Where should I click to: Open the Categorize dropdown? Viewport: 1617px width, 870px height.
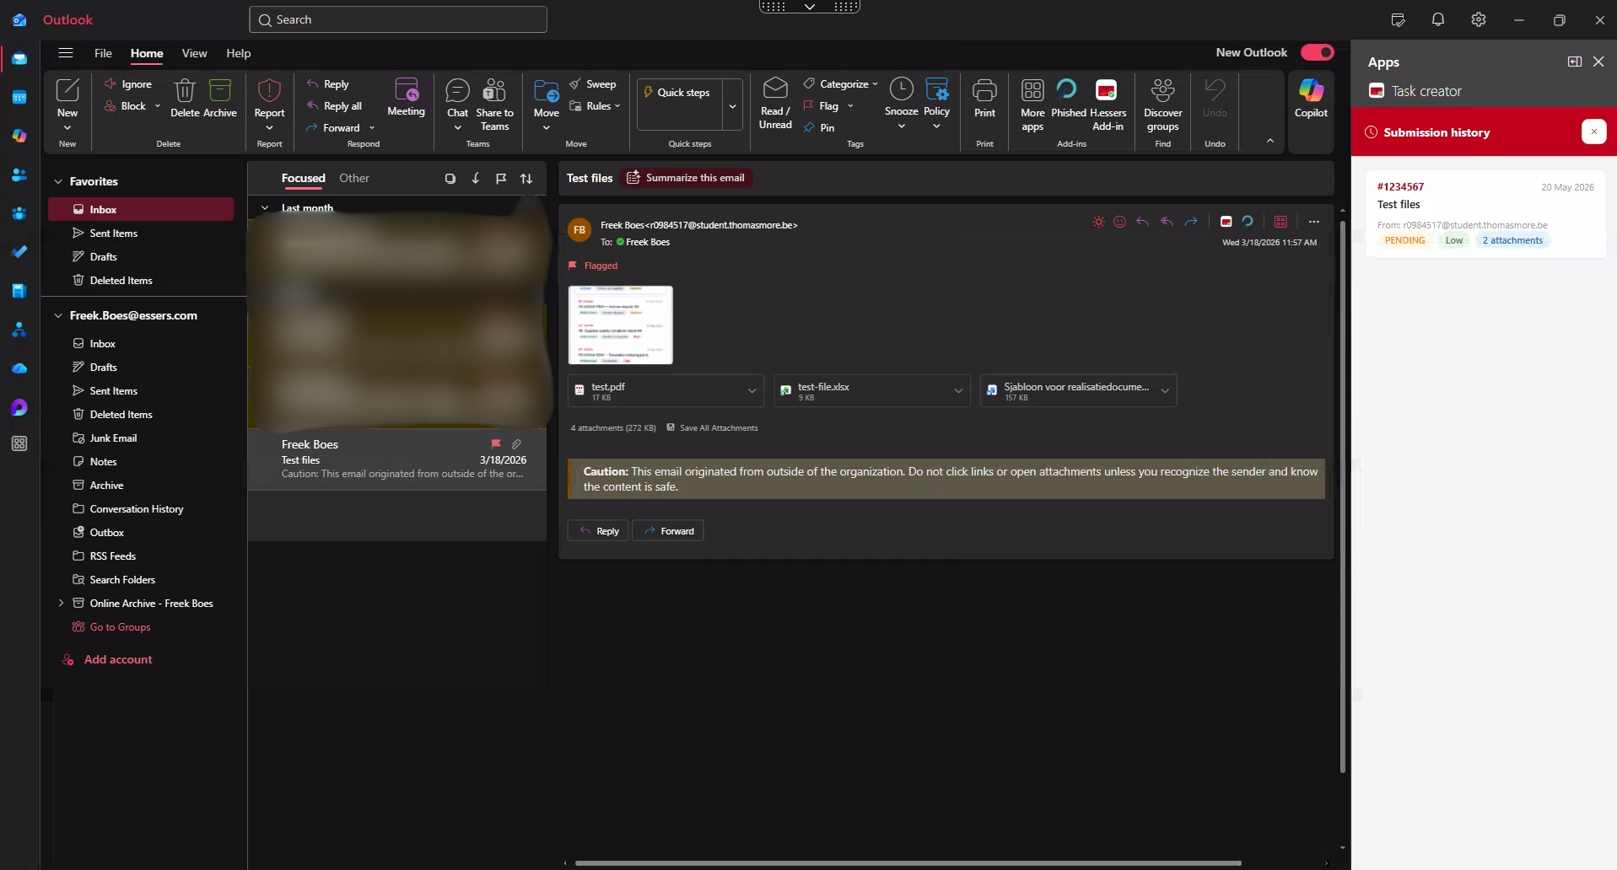pos(840,84)
